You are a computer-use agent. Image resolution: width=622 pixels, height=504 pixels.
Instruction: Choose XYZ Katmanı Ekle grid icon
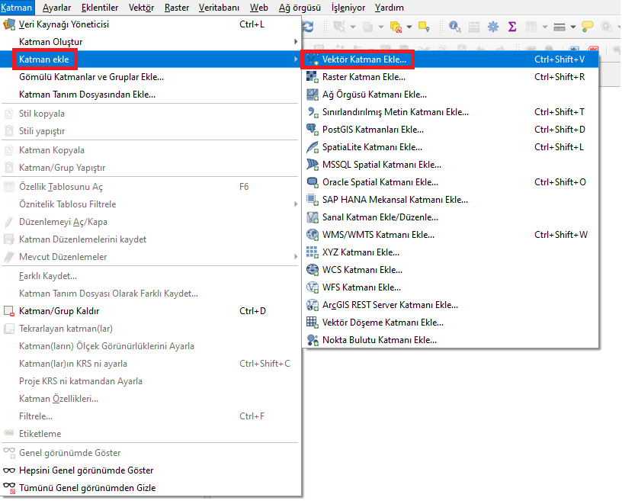coord(313,252)
